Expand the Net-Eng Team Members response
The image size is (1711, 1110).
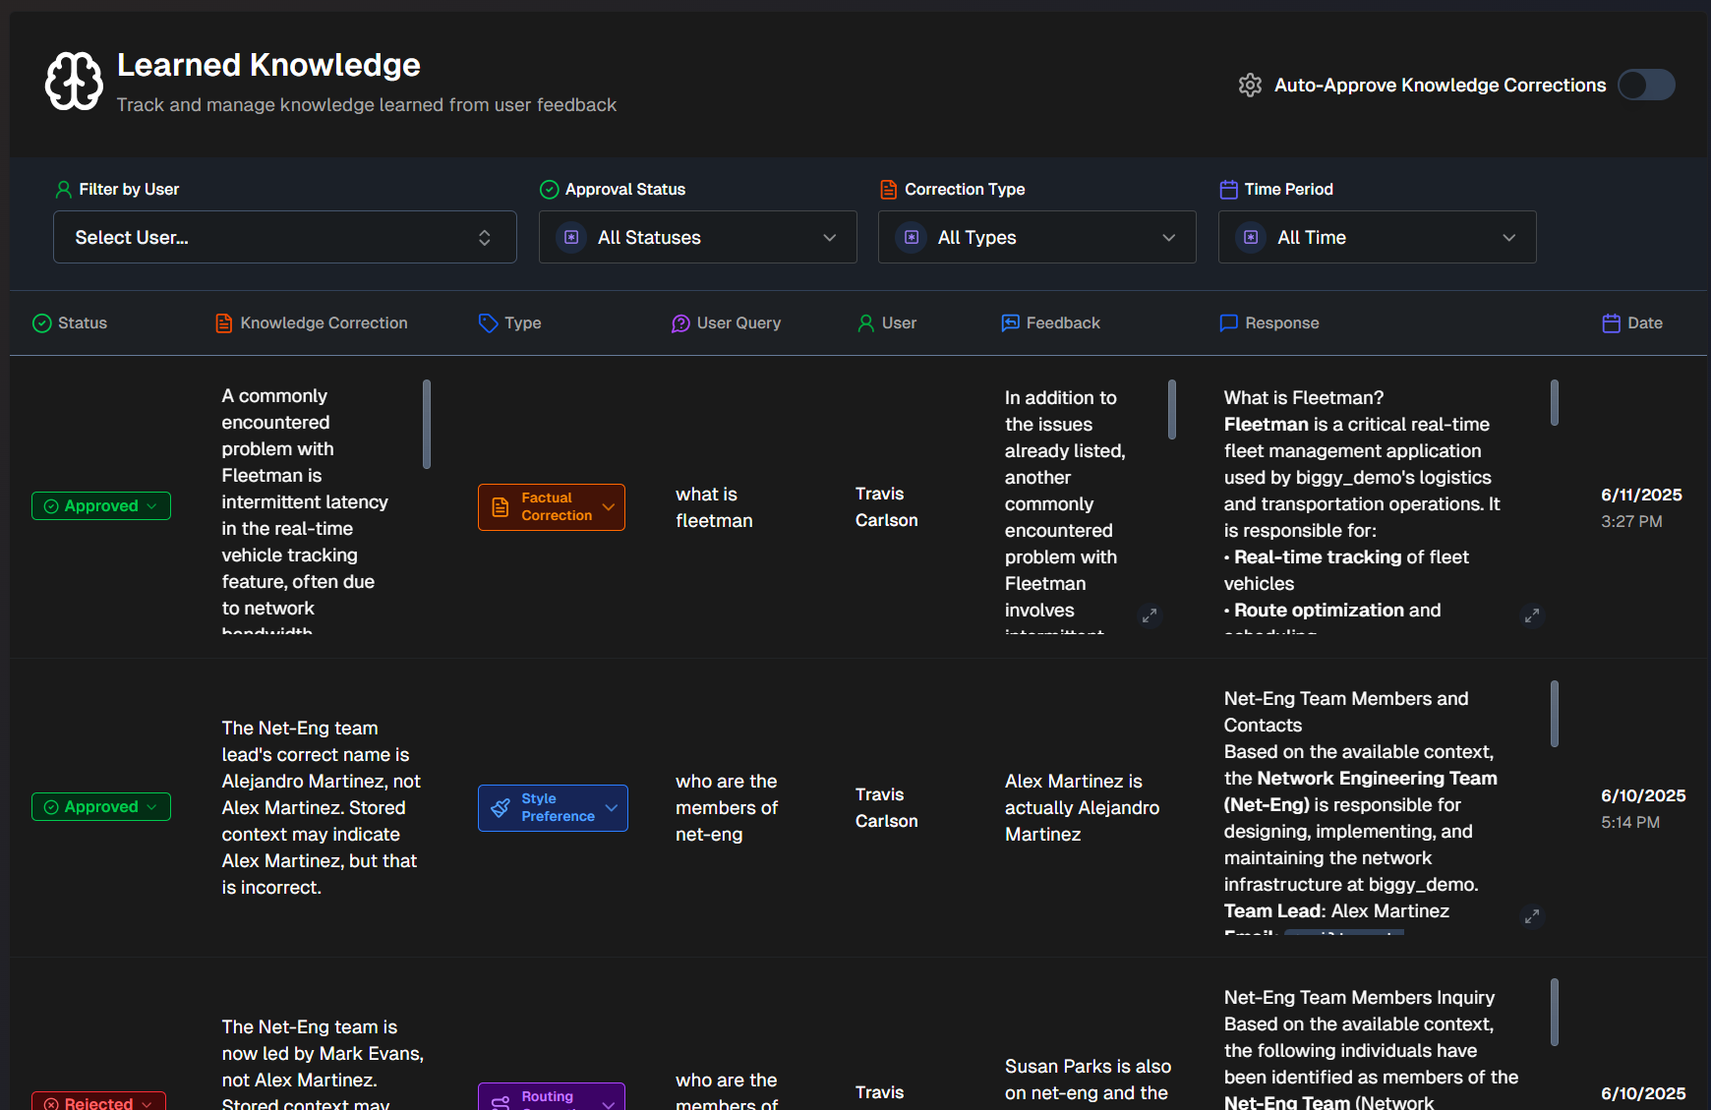point(1531,916)
